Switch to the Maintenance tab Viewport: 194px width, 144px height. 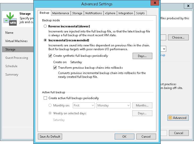coord(61,13)
